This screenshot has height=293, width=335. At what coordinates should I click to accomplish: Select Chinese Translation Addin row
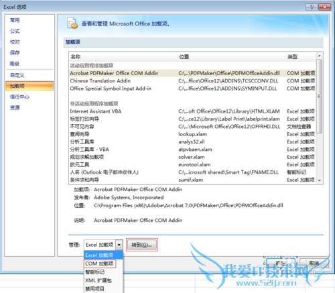(192, 80)
